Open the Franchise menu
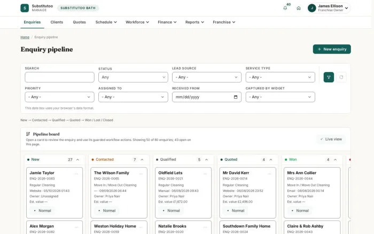This screenshot has width=374, height=234. click(224, 22)
